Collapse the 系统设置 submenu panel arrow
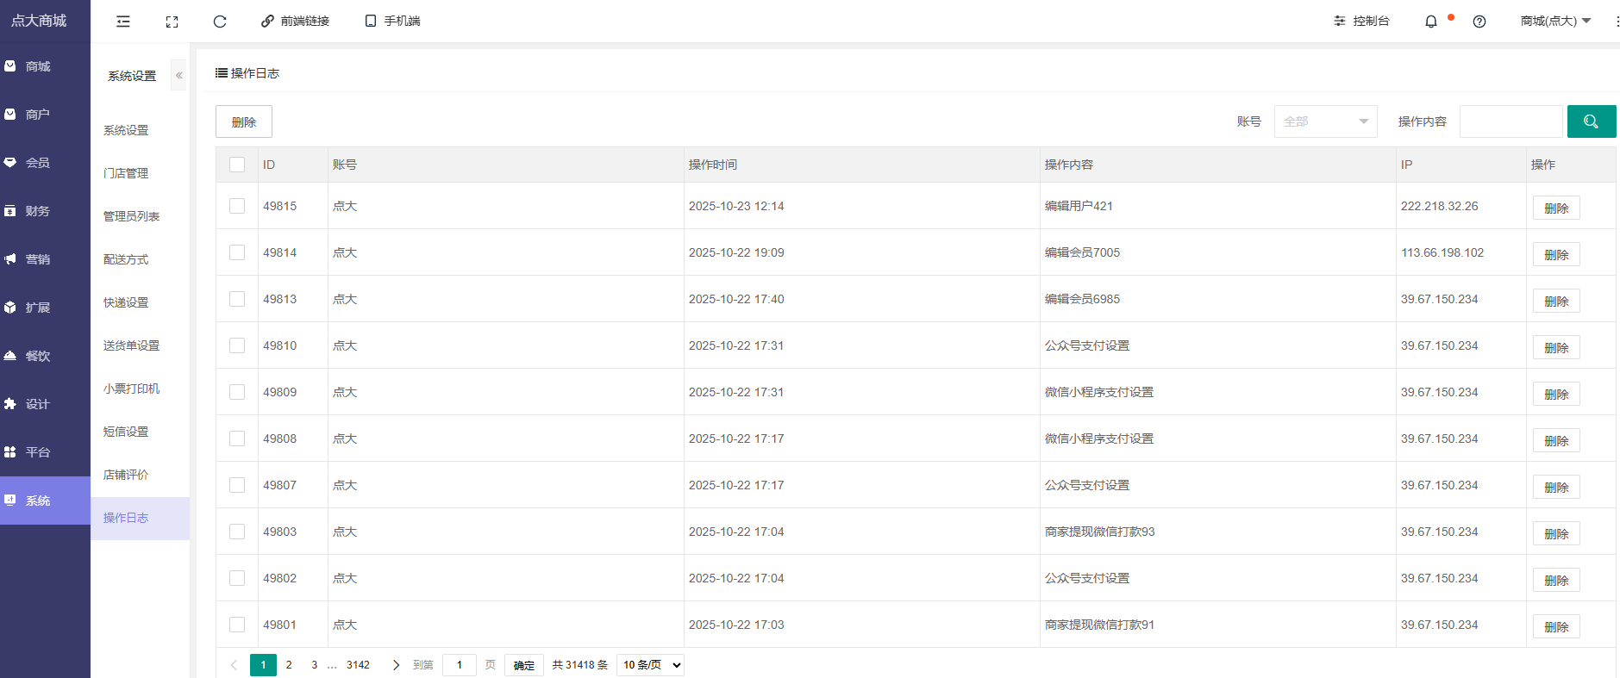1620x678 pixels. click(x=178, y=76)
